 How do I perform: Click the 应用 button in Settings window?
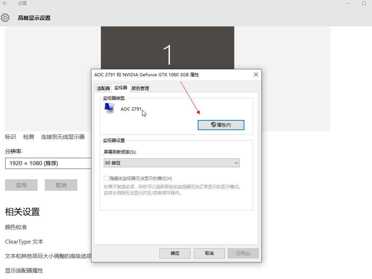pos(21,185)
